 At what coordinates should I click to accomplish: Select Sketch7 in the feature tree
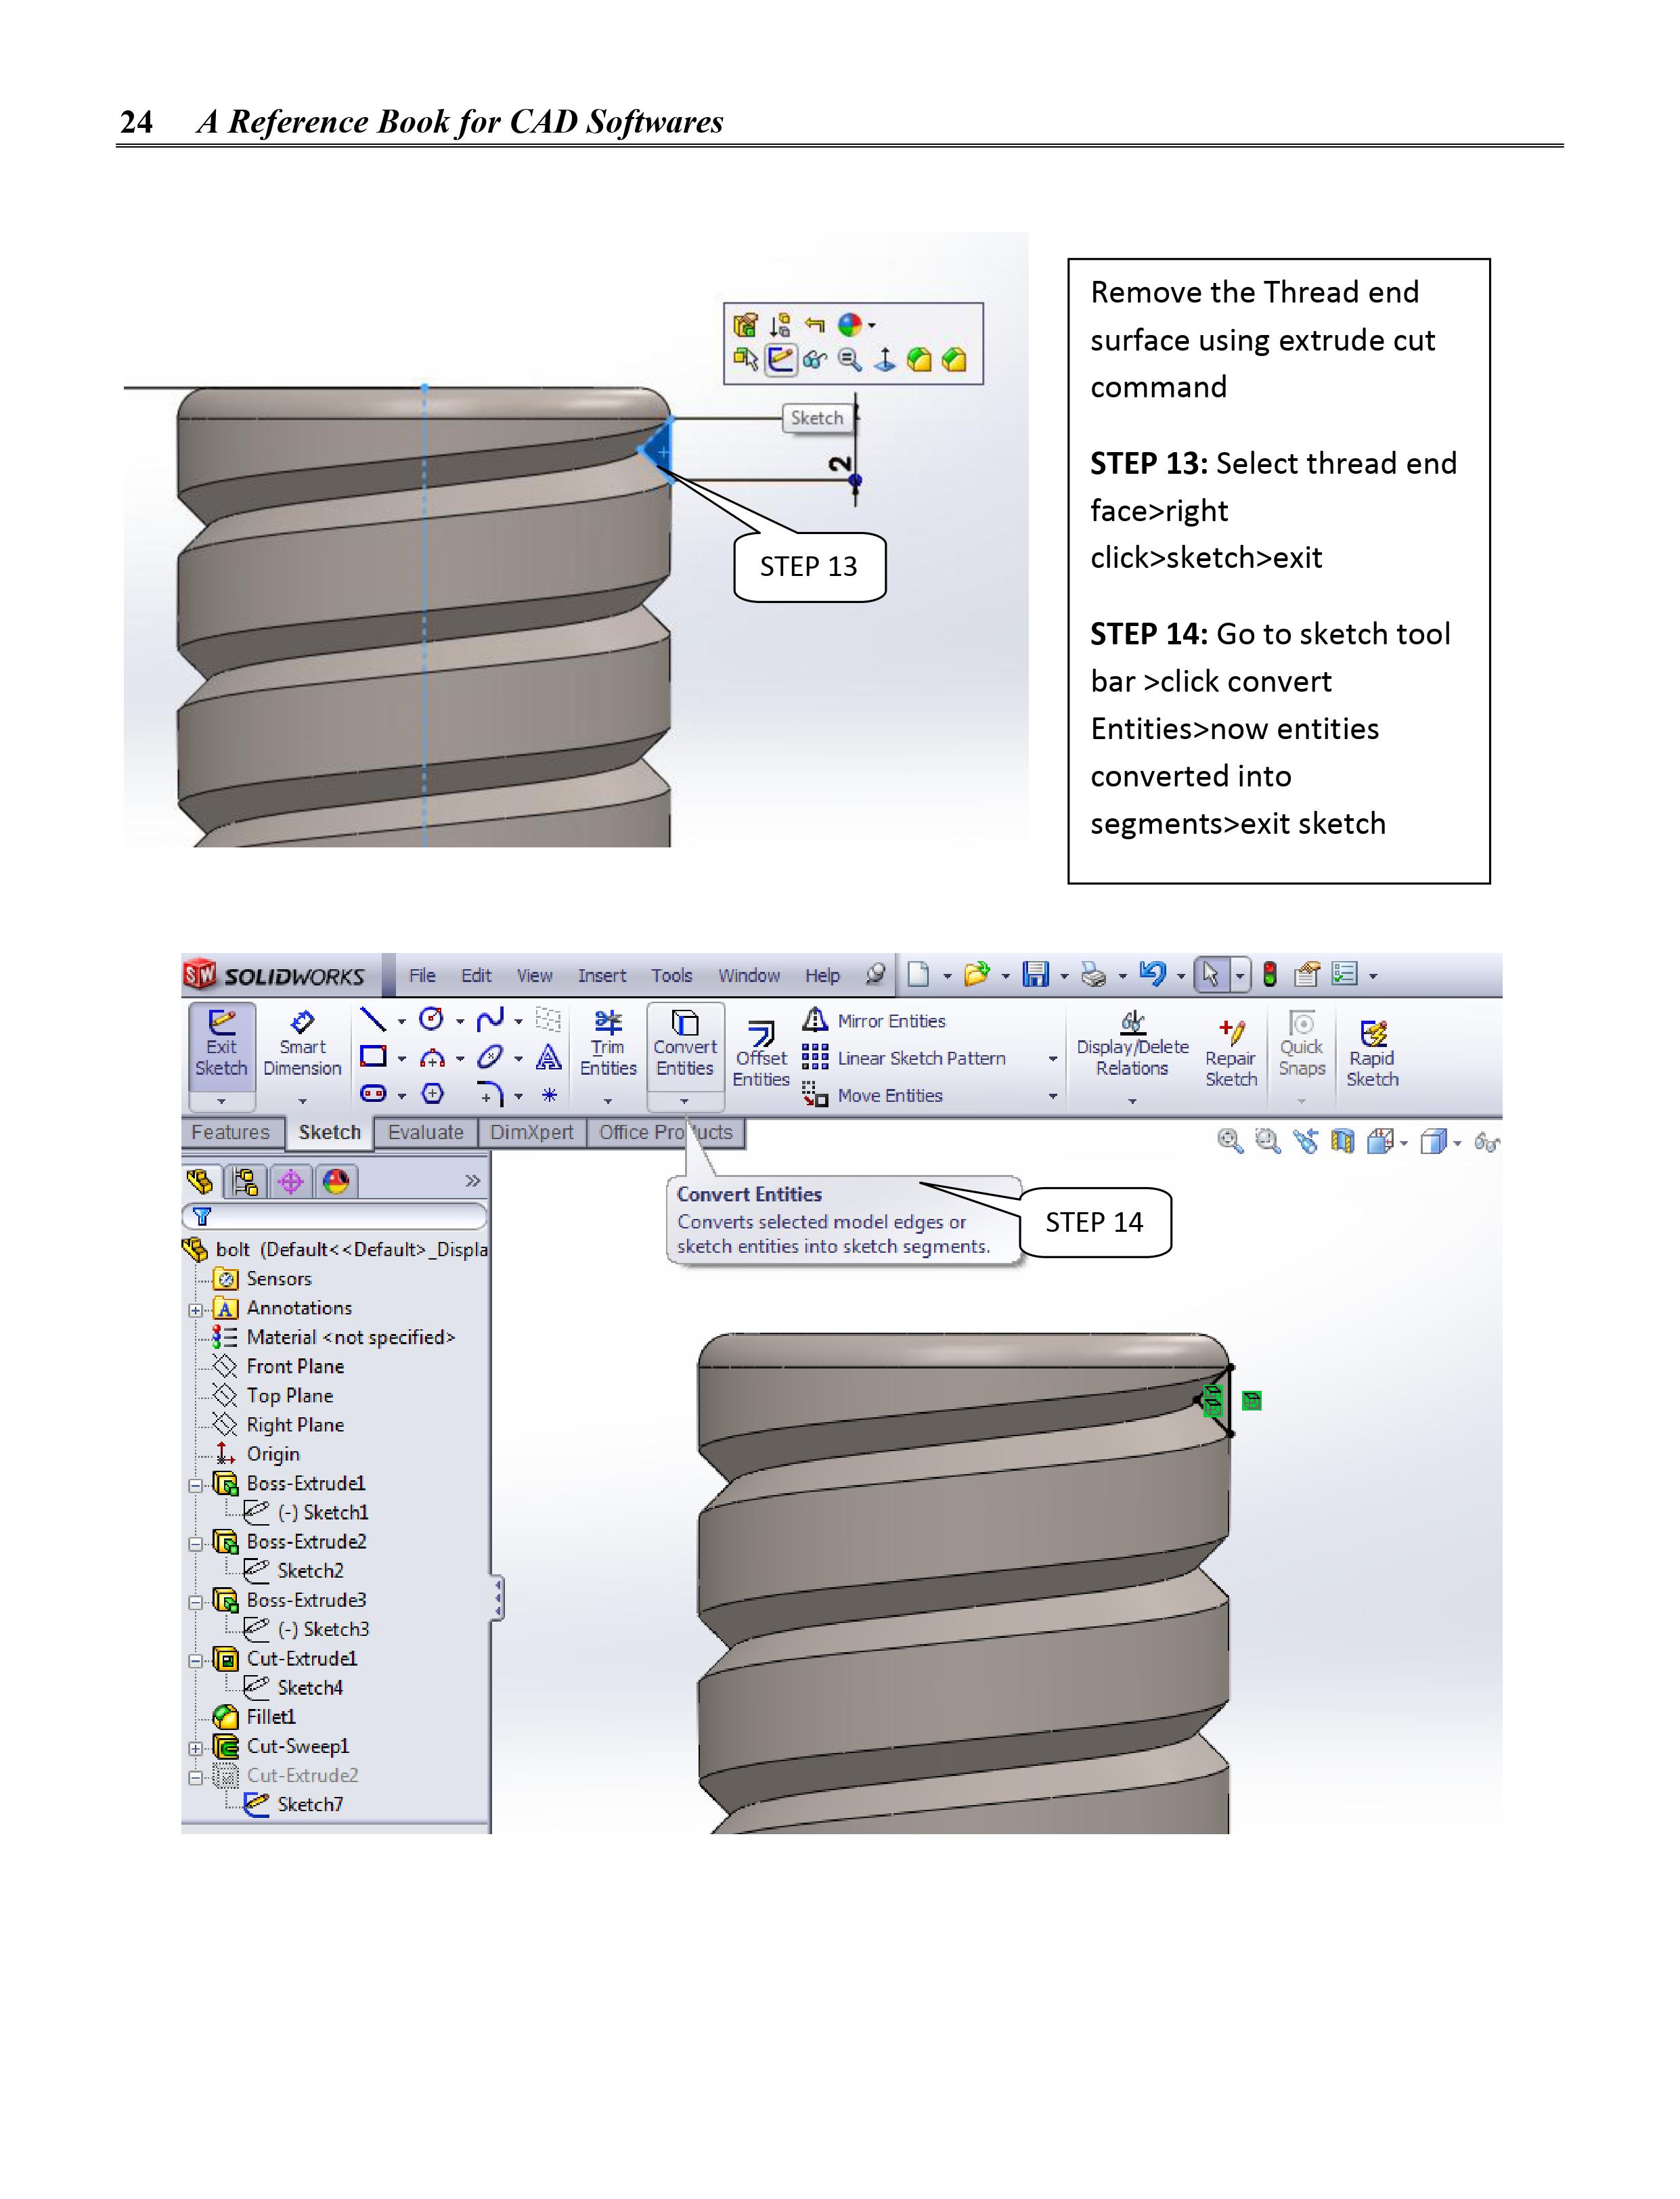click(309, 1805)
